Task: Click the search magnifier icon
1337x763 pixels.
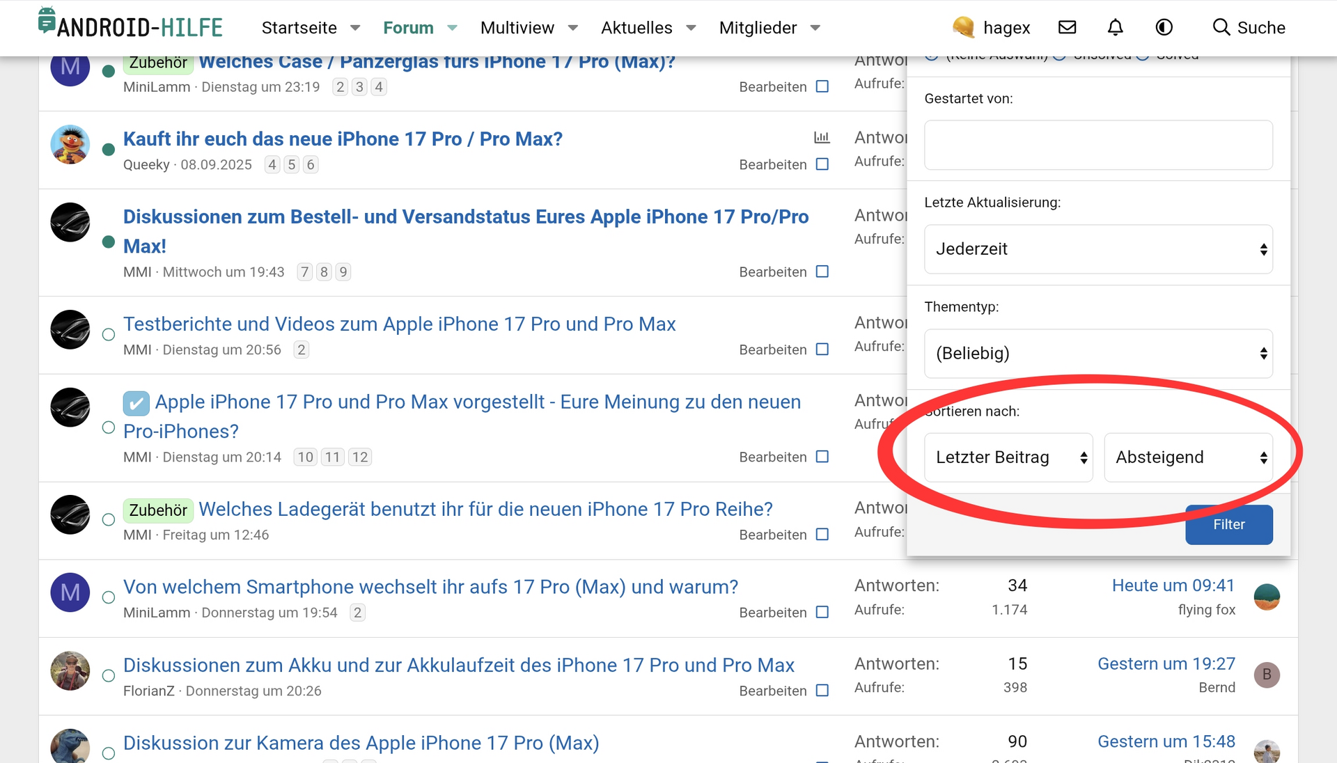Action: click(x=1221, y=27)
